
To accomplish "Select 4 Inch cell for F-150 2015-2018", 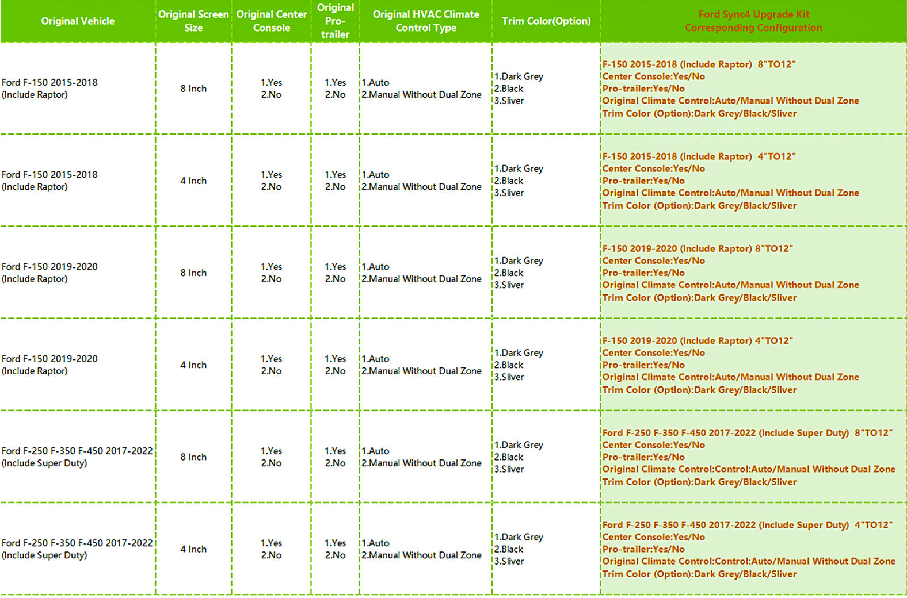I will pos(193,181).
